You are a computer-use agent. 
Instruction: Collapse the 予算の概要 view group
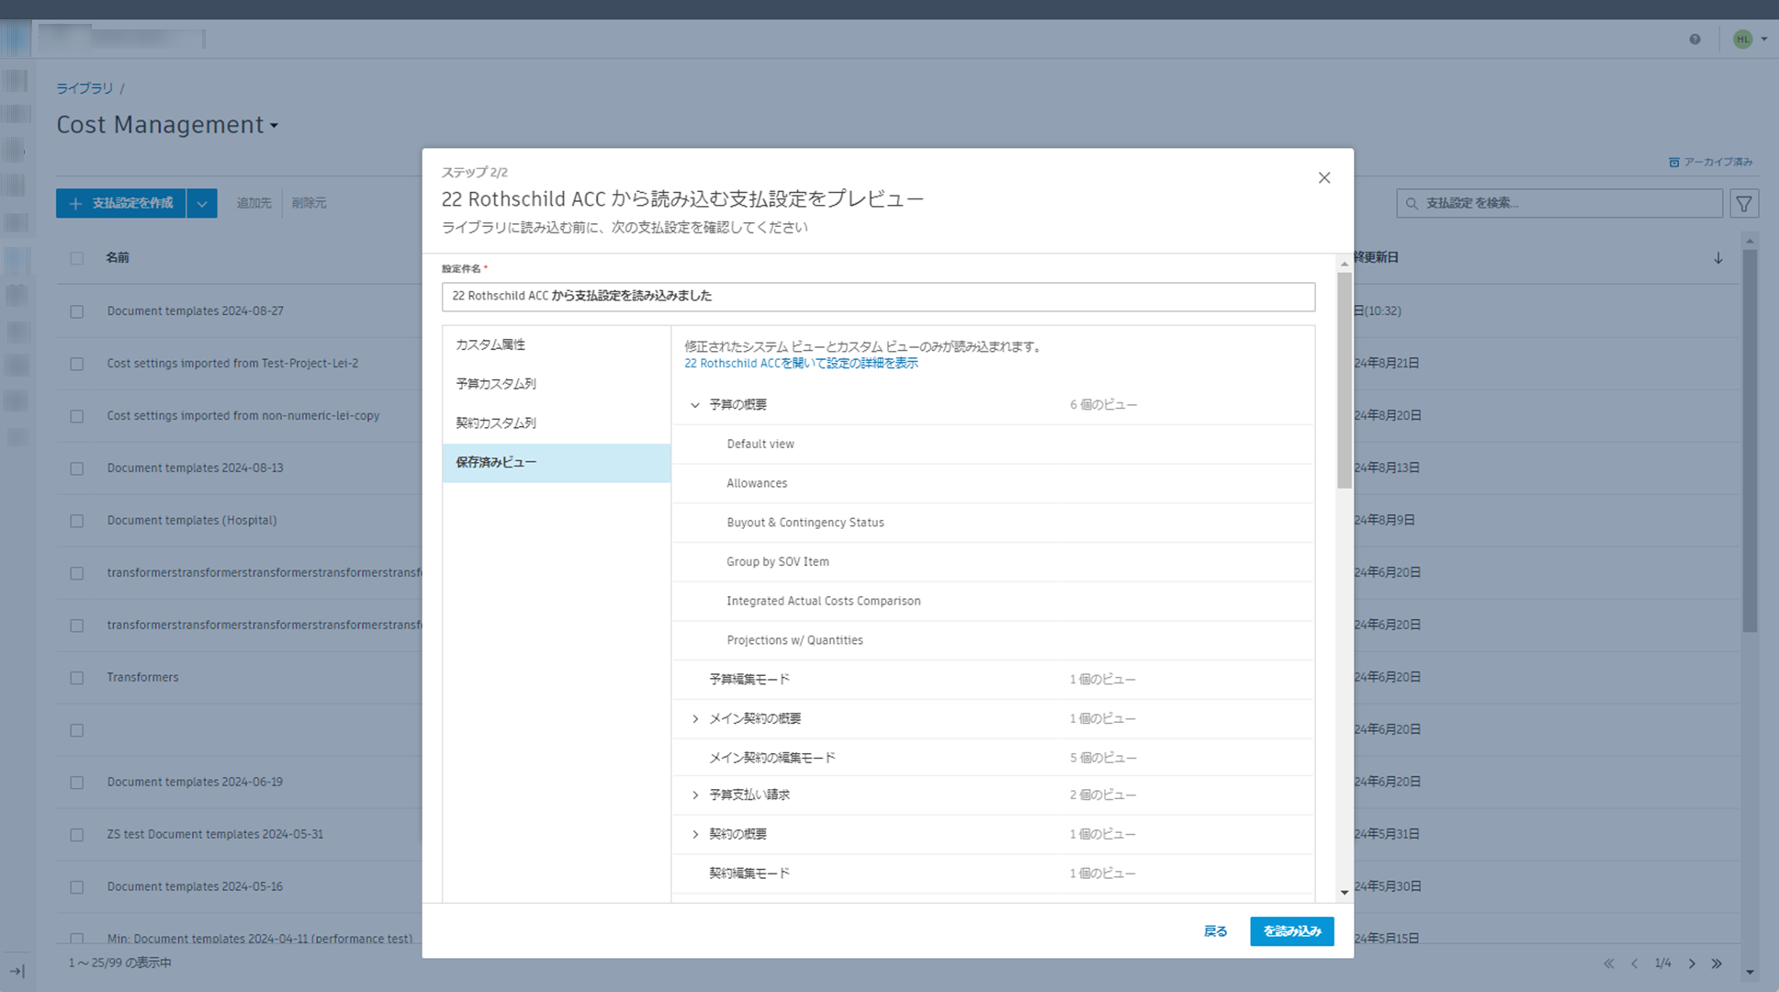[694, 404]
